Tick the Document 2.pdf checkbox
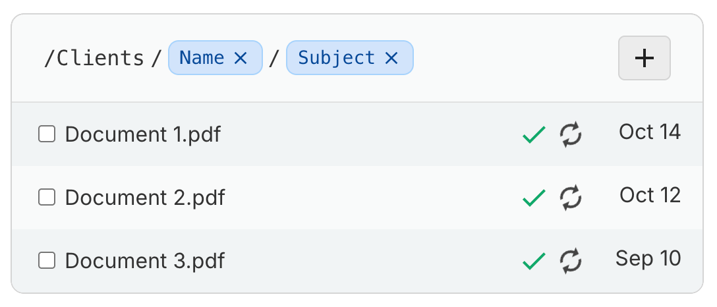This screenshot has height=307, width=717. (47, 198)
